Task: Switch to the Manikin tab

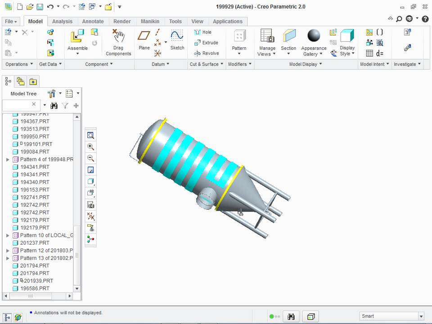Action: point(150,22)
